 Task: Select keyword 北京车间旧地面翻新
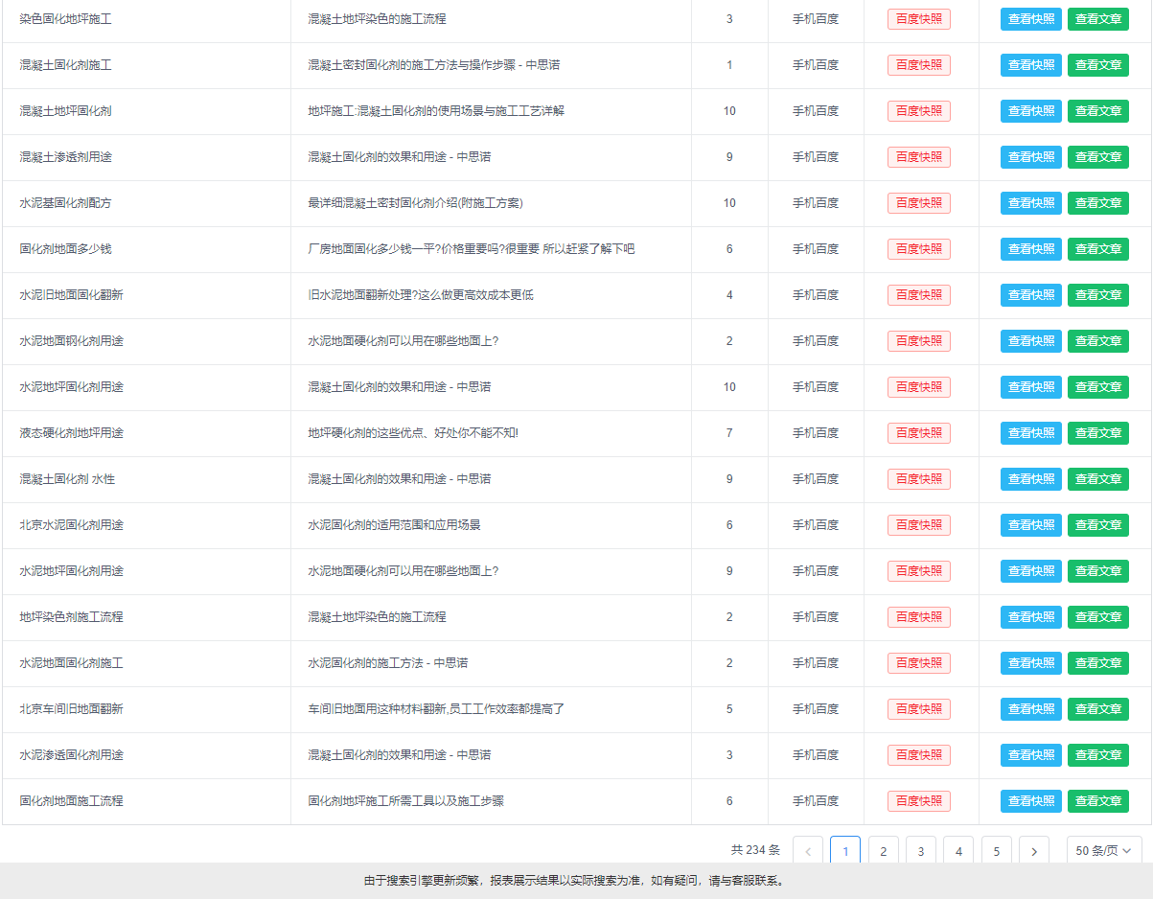(x=71, y=709)
